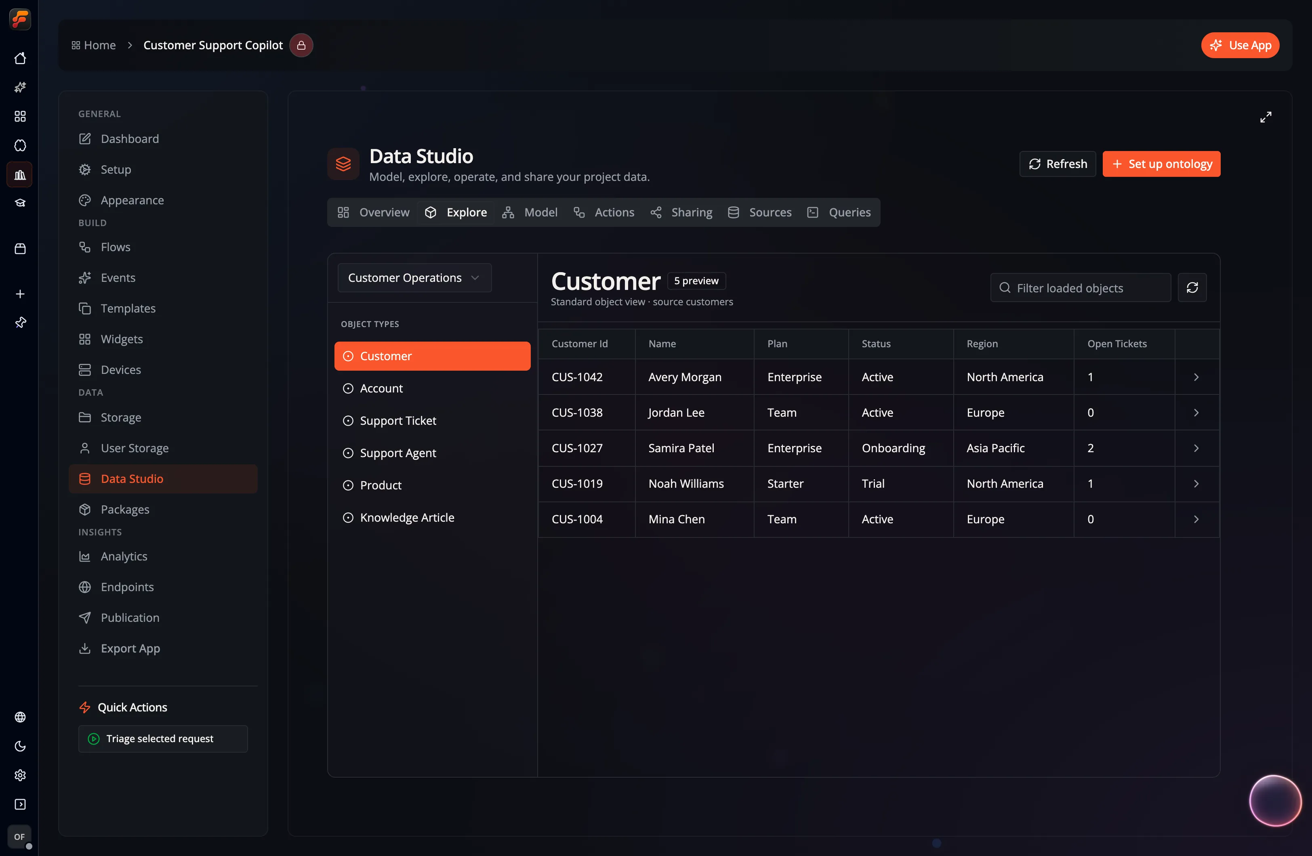Select the highlighted chart icon in the left rail
Screen dimensions: 1312x856
tap(20, 175)
